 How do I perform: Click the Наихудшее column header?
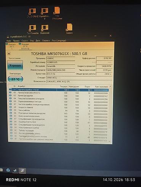[74, 86]
